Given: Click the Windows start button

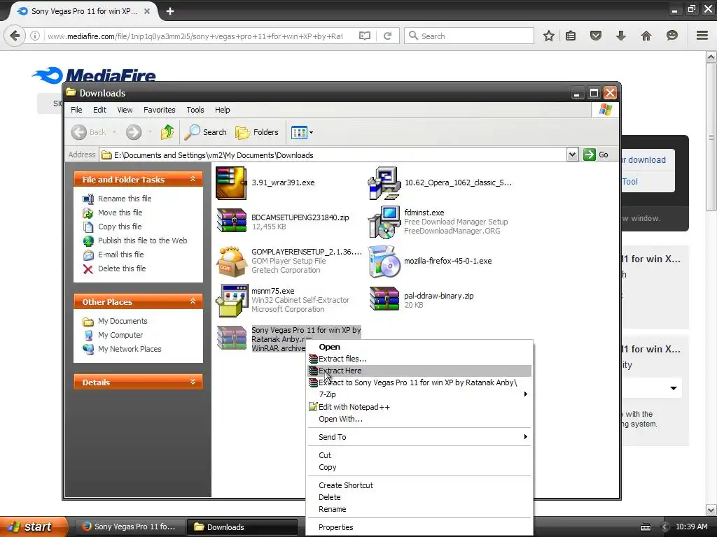Looking at the screenshot, I should click(x=33, y=527).
